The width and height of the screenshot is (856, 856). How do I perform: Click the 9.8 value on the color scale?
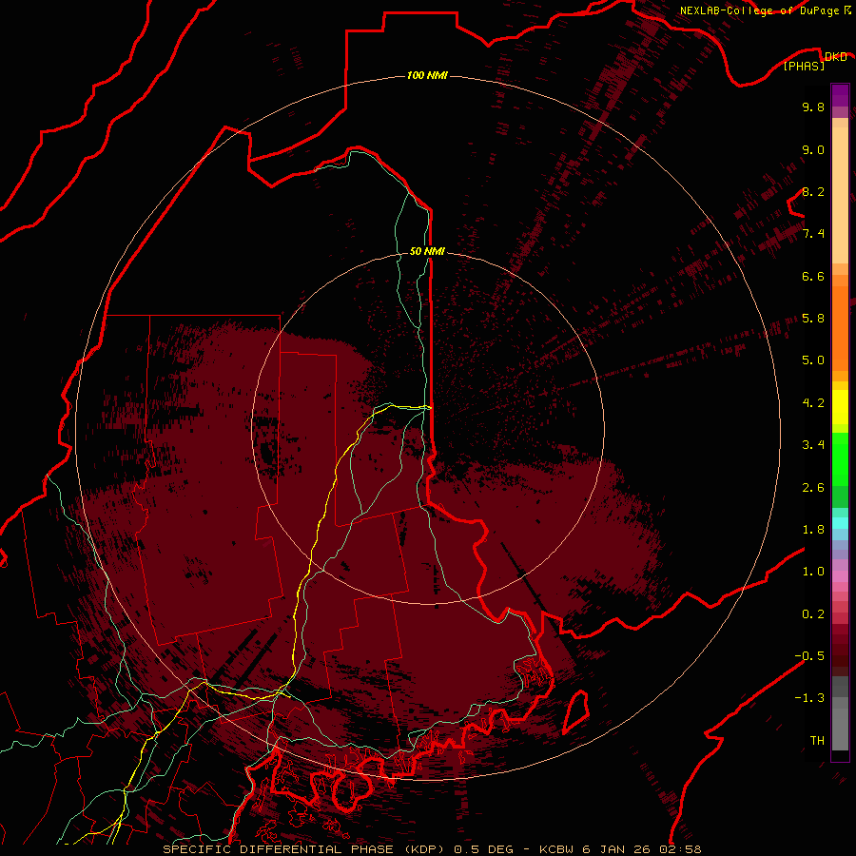point(813,107)
